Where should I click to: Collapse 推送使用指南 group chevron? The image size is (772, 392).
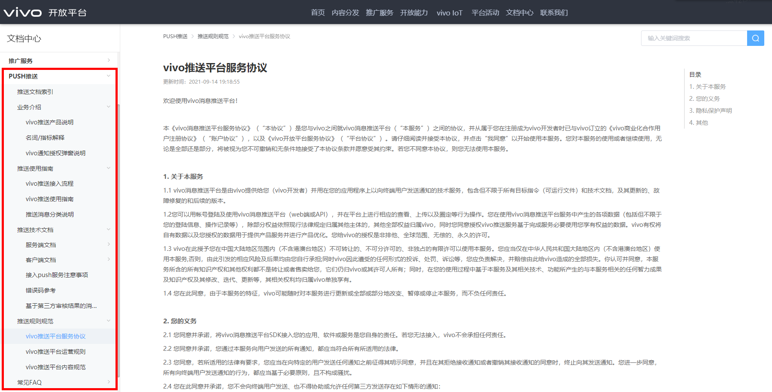point(109,168)
